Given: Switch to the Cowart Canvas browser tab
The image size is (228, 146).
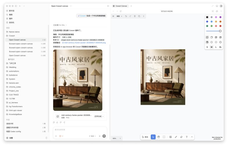Looking at the screenshot, I should [x=120, y=6].
